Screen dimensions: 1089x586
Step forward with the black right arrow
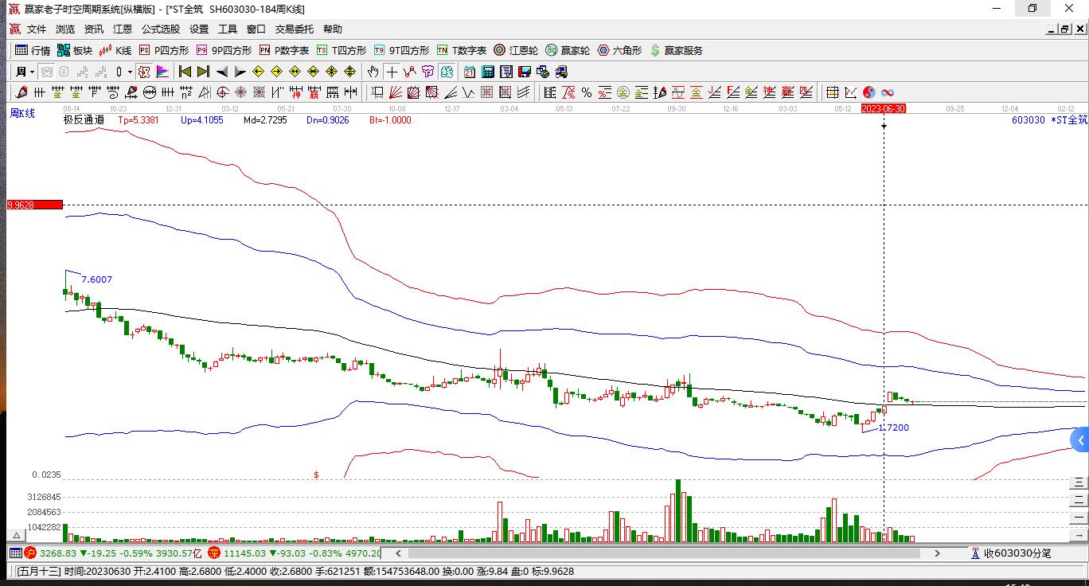(x=240, y=72)
